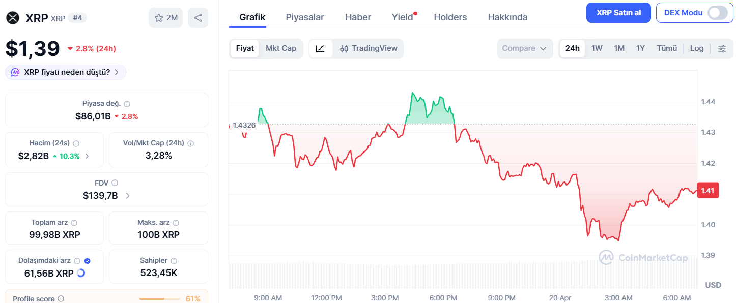Viewport: 736px width, 303px height.
Task: Click the 99,98B XRP total supply value
Action: (54, 235)
